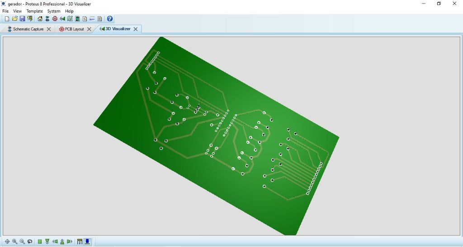463x247 pixels.
Task: Click the 3D Visualizer toolbar icon
Action: 62,19
